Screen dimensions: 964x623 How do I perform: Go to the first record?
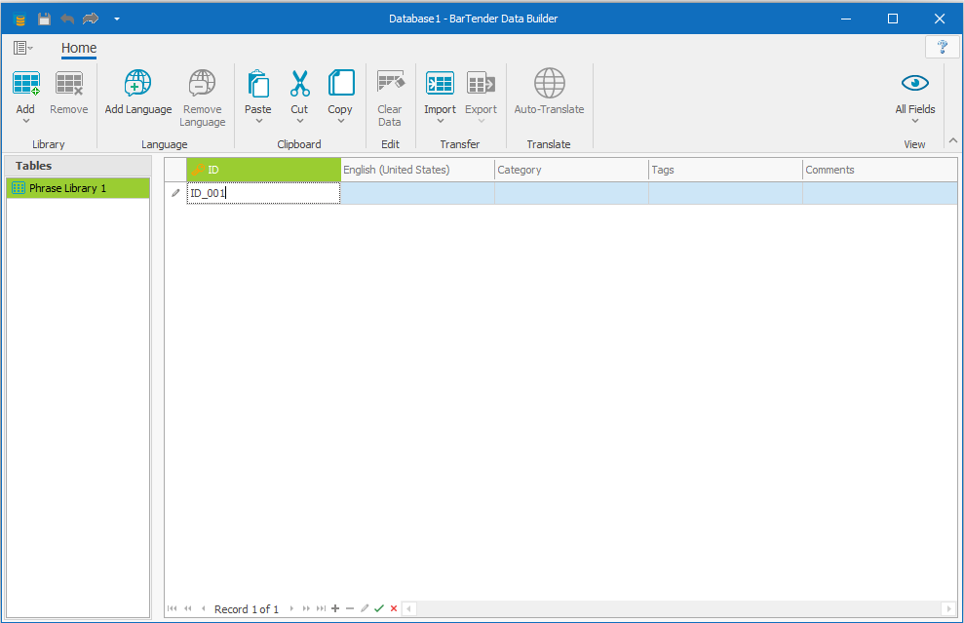[x=173, y=608]
